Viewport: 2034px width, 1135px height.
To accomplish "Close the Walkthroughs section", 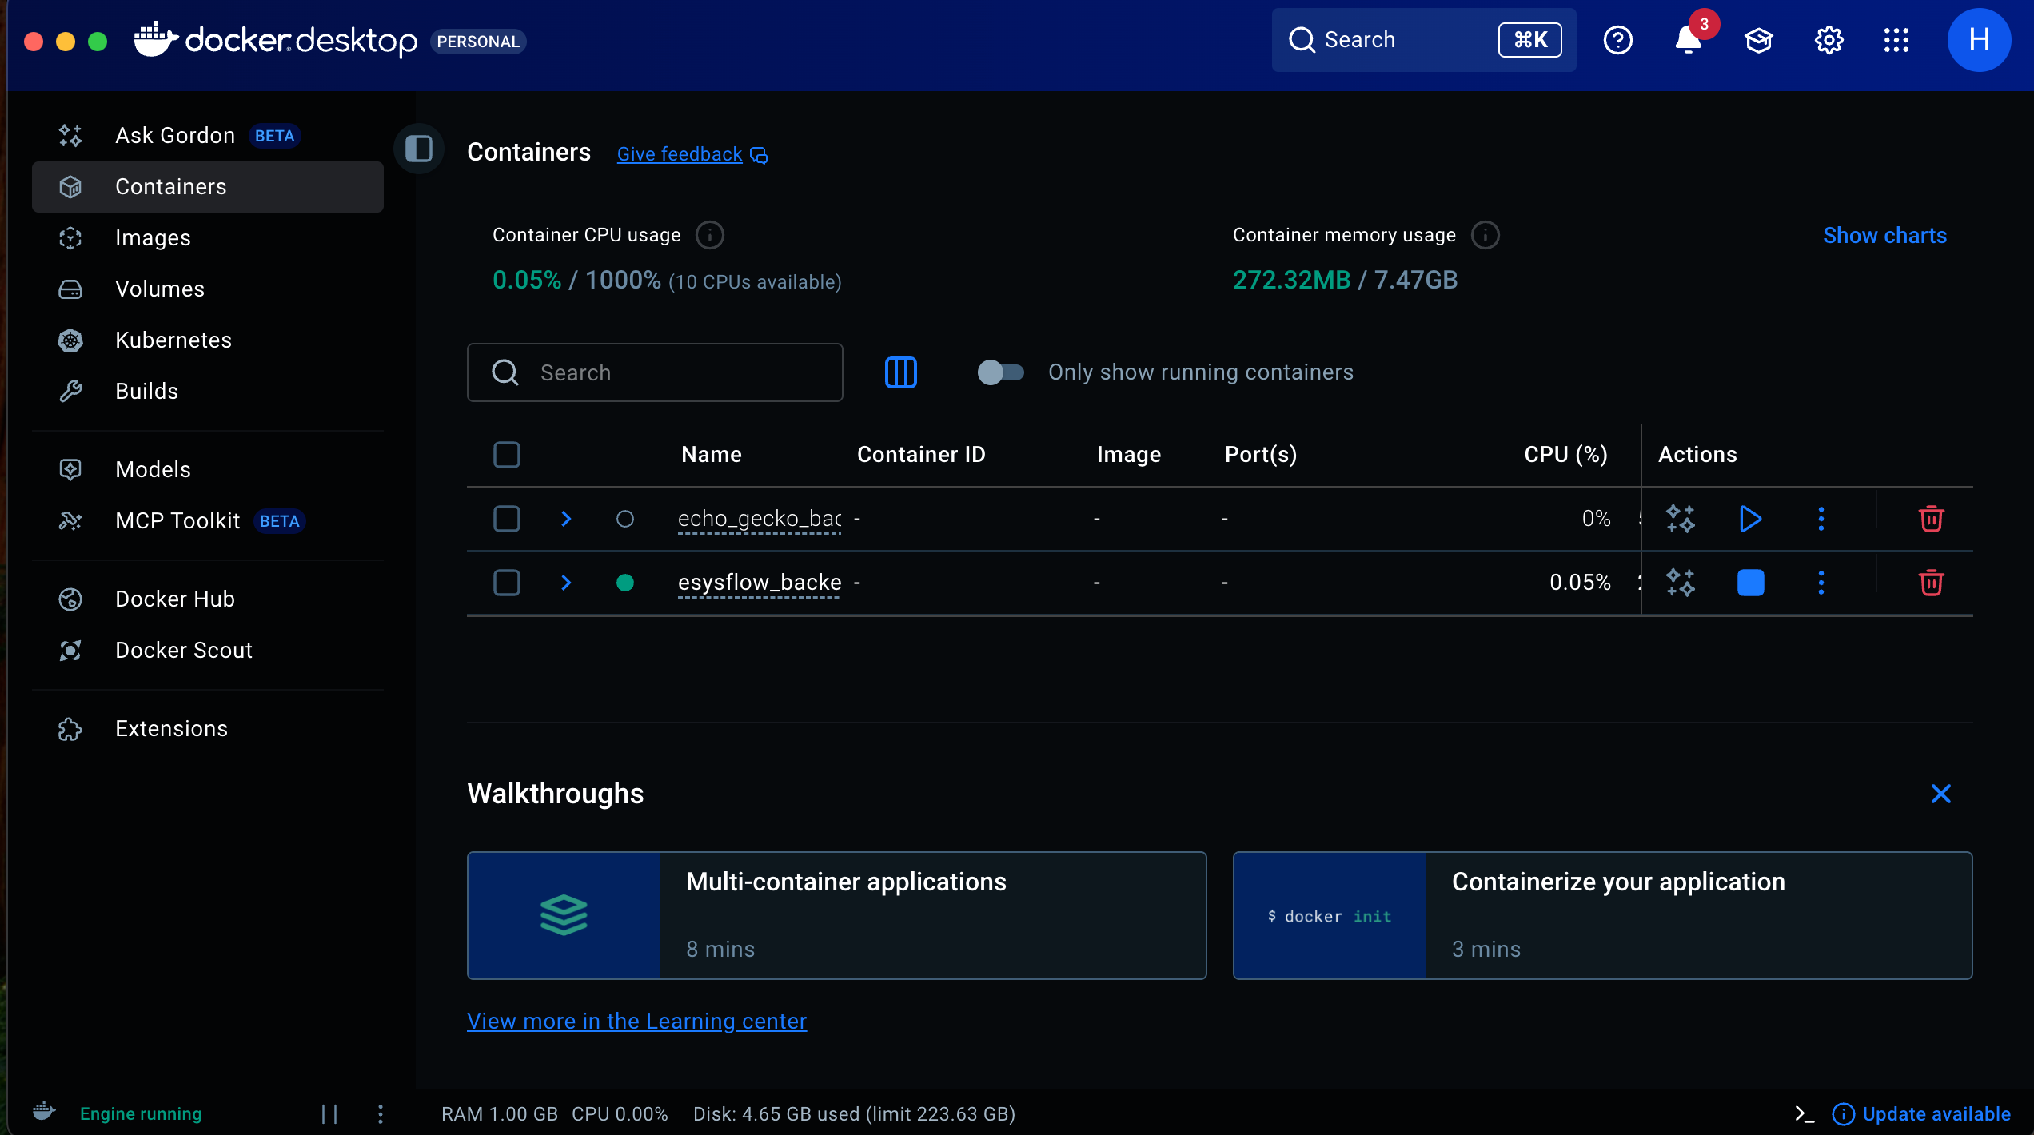I will click(1940, 794).
